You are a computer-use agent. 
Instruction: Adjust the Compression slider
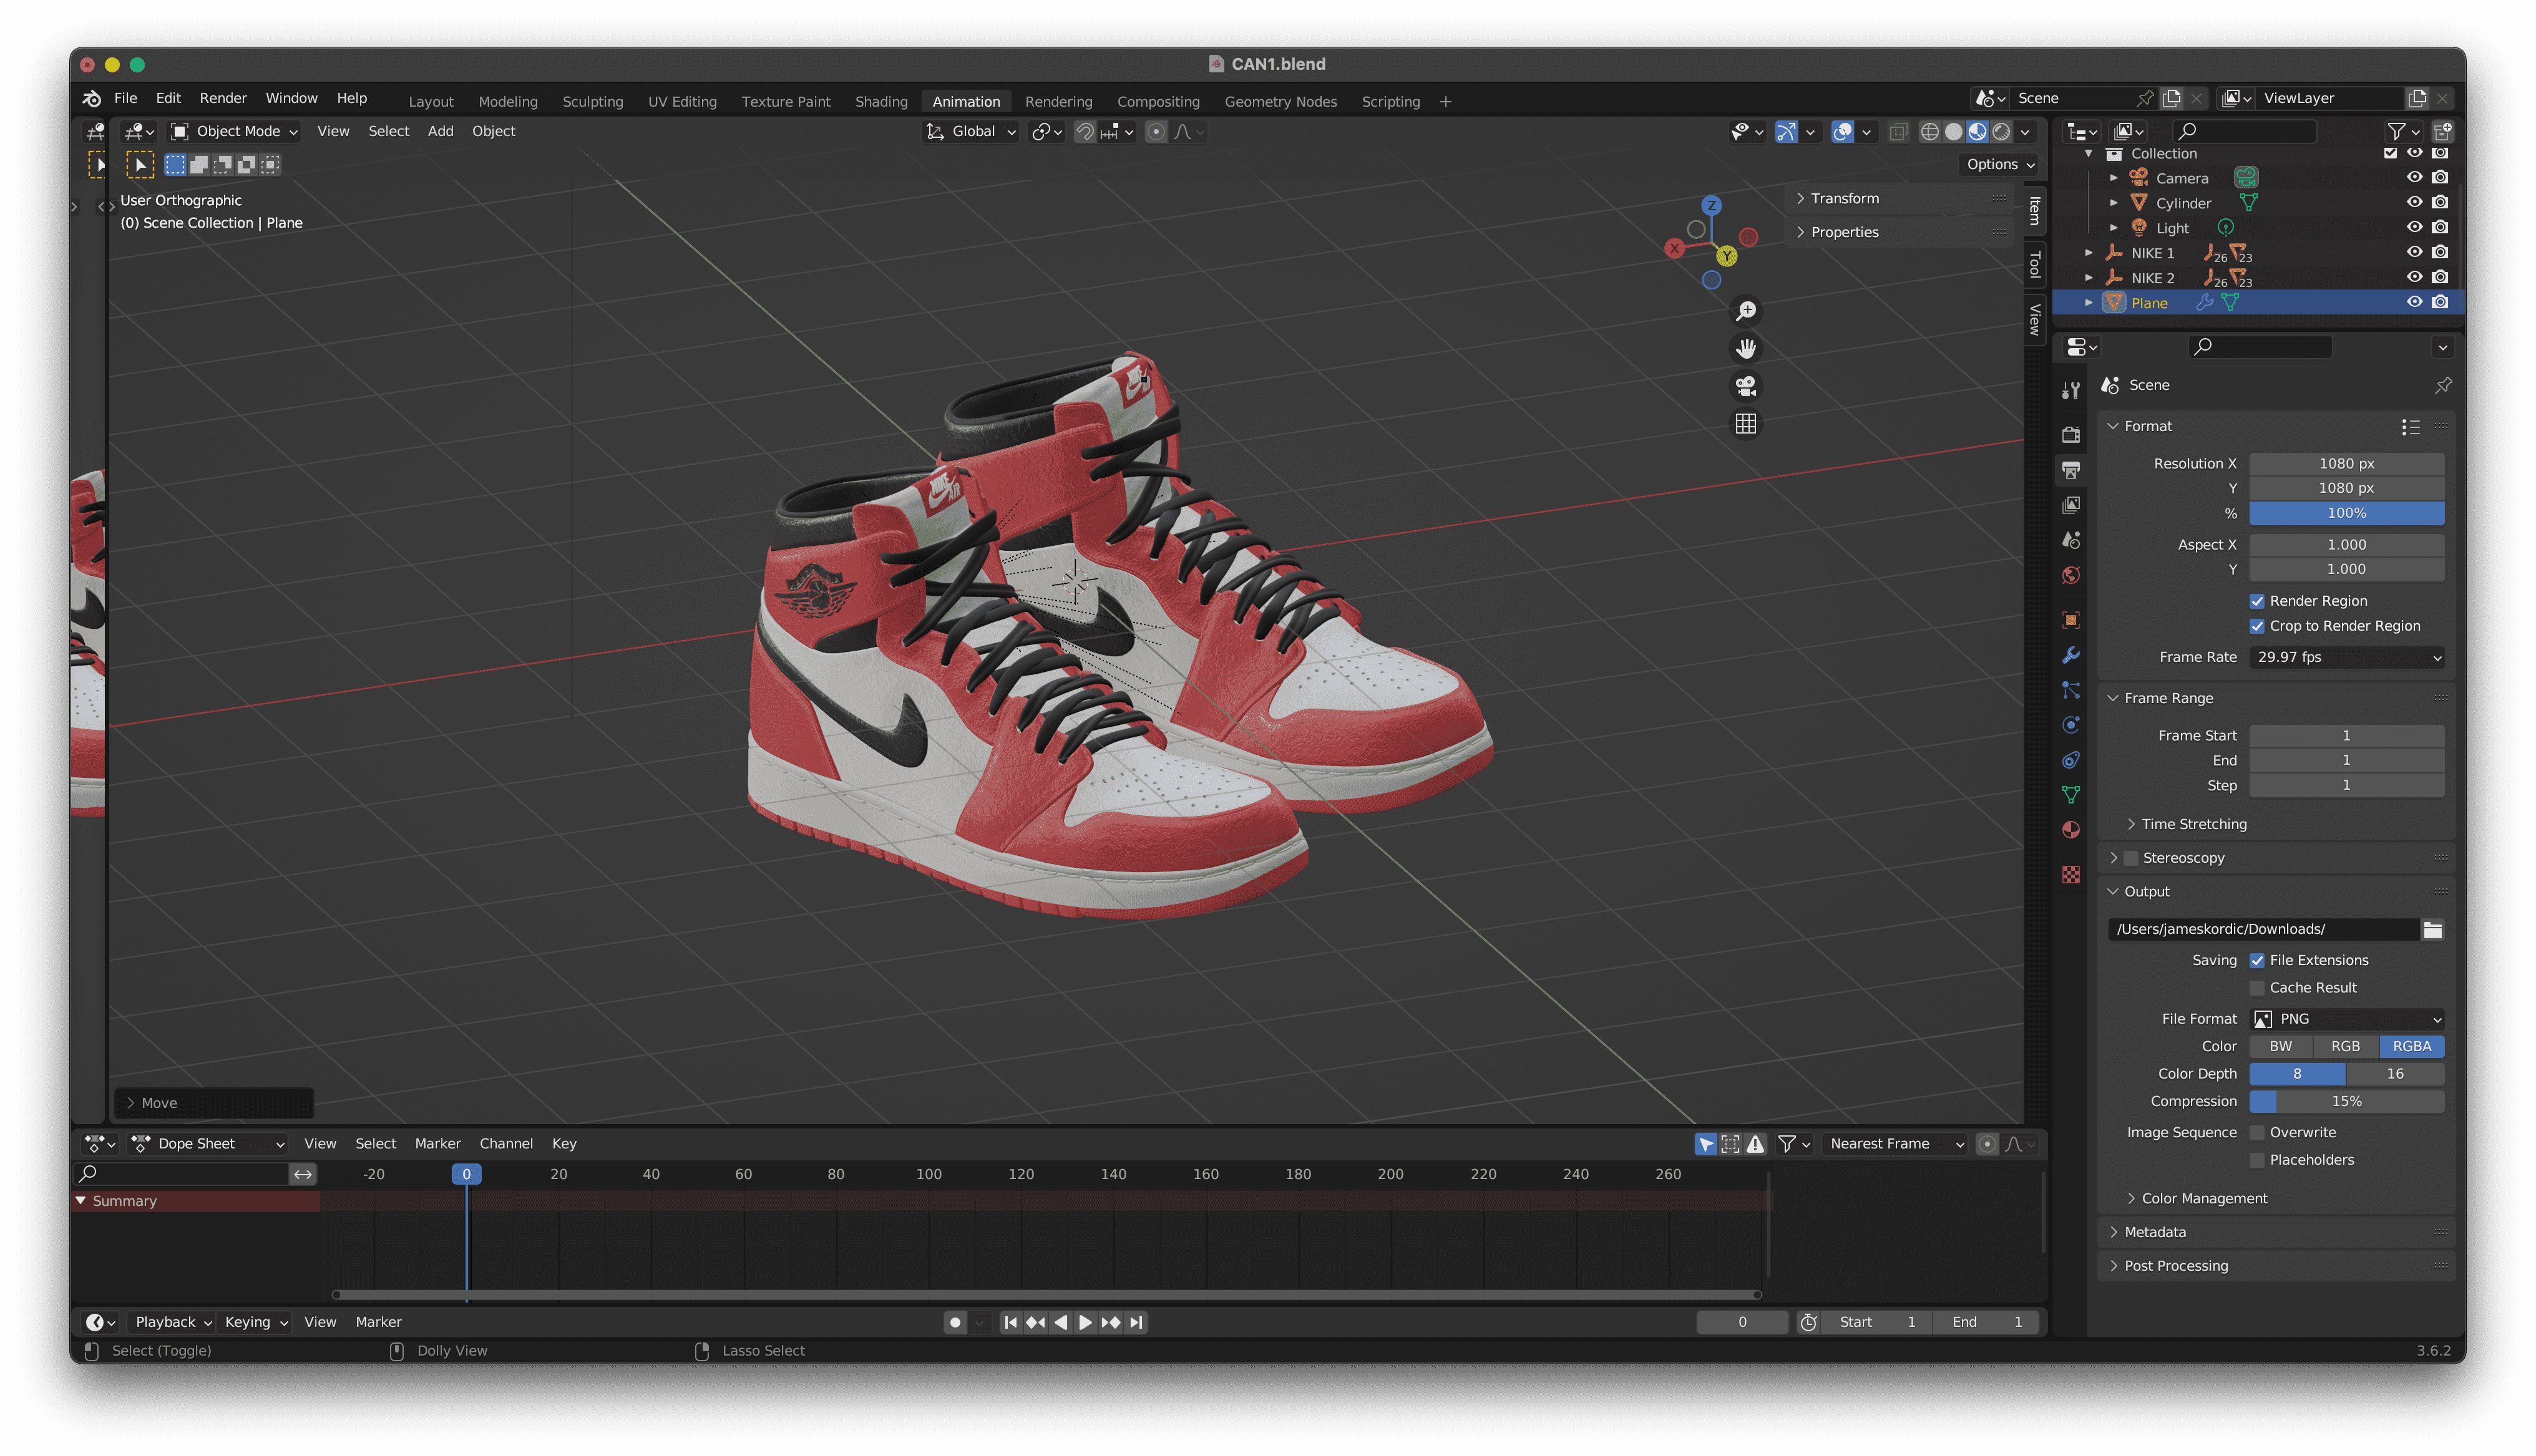[x=2346, y=1101]
